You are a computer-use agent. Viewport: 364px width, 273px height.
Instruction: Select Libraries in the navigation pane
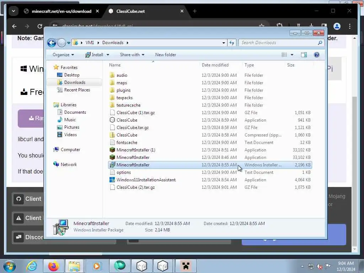[69, 105]
